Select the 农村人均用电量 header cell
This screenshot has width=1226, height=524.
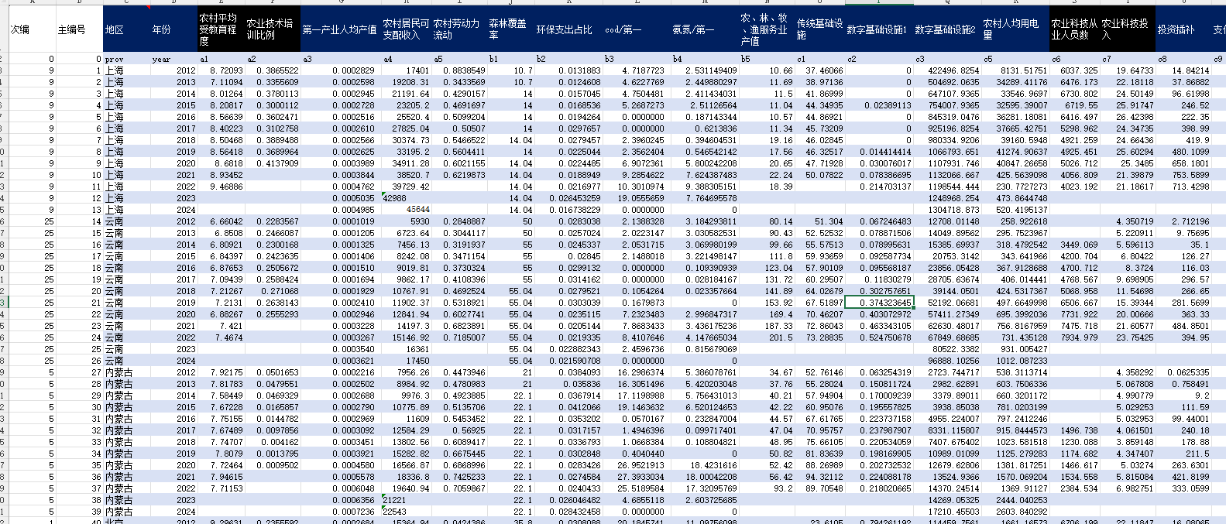[1015, 29]
